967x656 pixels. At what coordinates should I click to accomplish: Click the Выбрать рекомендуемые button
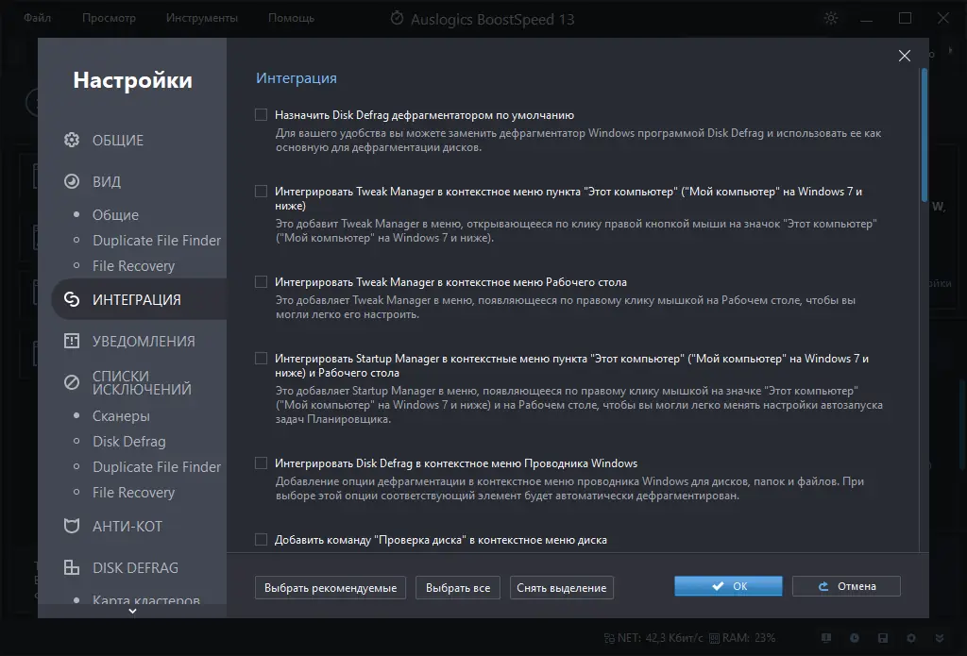click(x=330, y=587)
